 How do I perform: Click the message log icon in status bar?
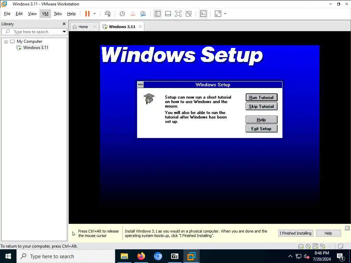(341, 246)
